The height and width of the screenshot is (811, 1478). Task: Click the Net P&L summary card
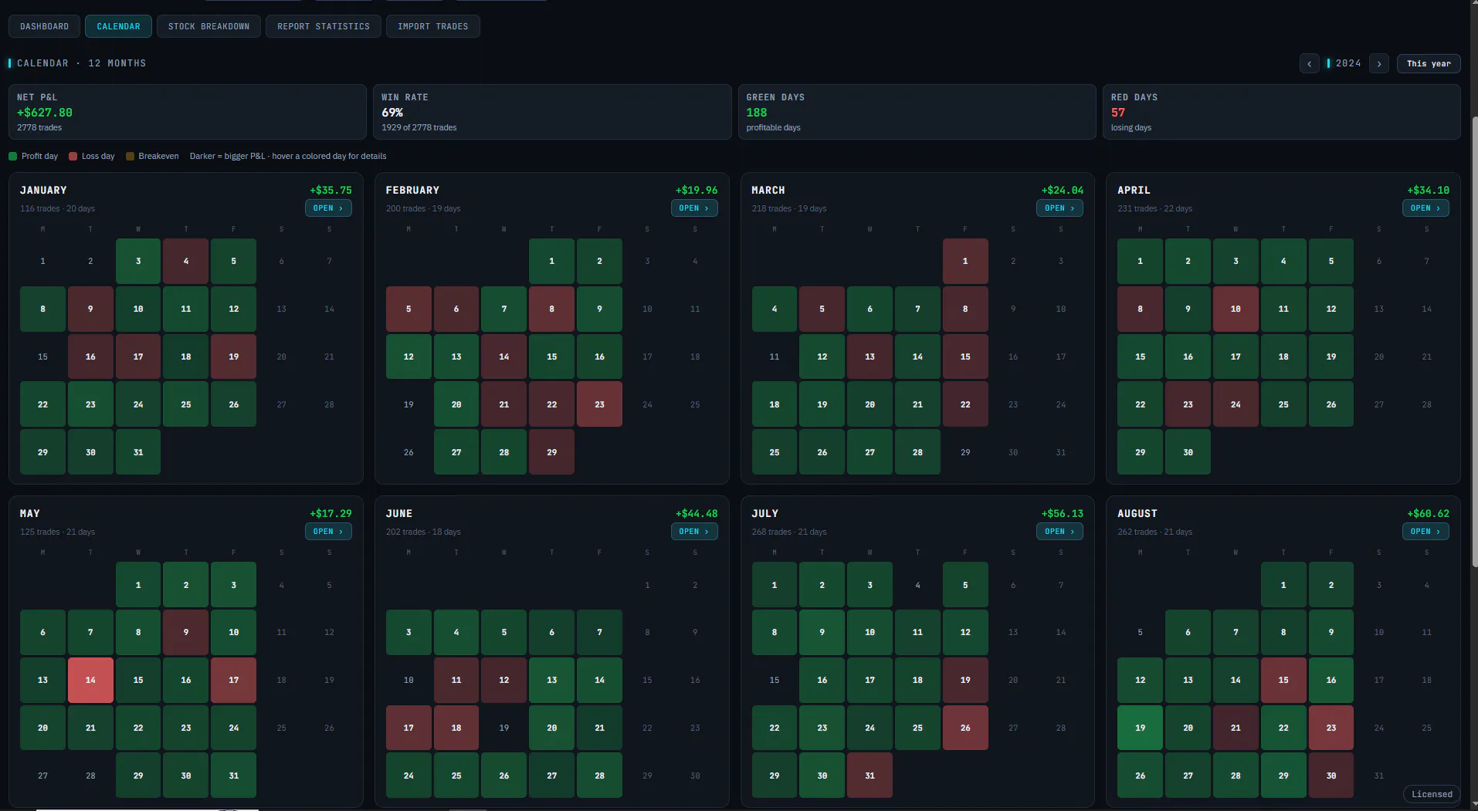click(188, 112)
